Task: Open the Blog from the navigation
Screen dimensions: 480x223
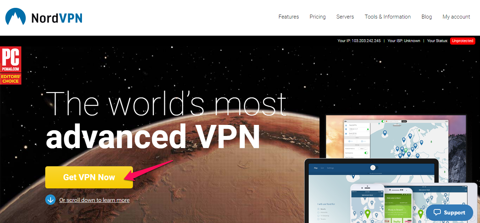Action: [x=427, y=17]
